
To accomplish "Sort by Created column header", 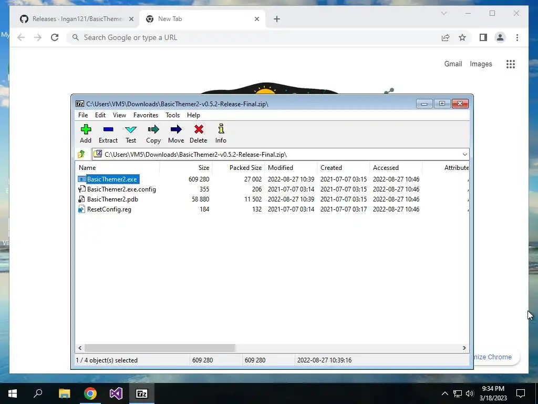I will 344,168.
